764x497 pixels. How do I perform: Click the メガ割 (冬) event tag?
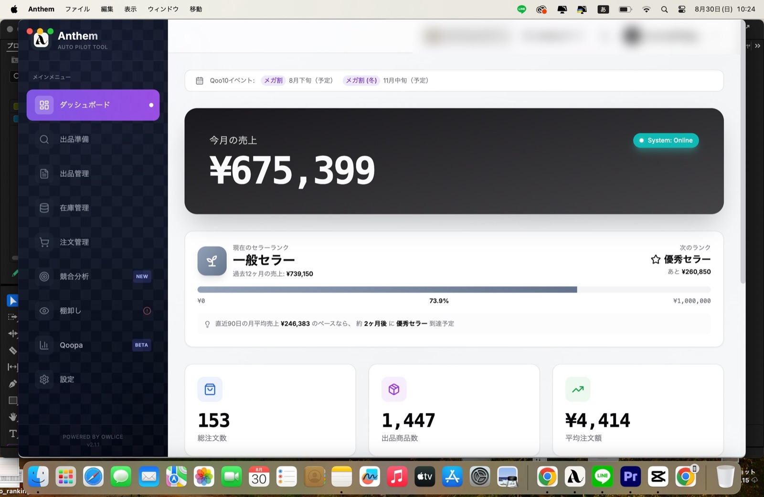361,80
